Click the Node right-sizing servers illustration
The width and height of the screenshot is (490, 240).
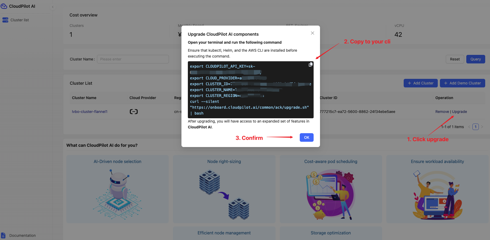tap(224, 194)
